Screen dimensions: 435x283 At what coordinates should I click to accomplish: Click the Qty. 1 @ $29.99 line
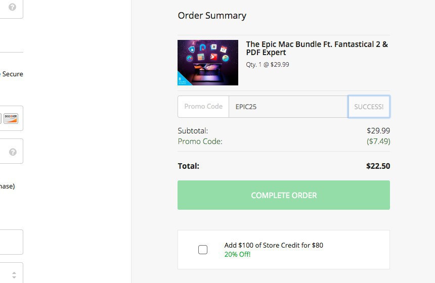[268, 65]
